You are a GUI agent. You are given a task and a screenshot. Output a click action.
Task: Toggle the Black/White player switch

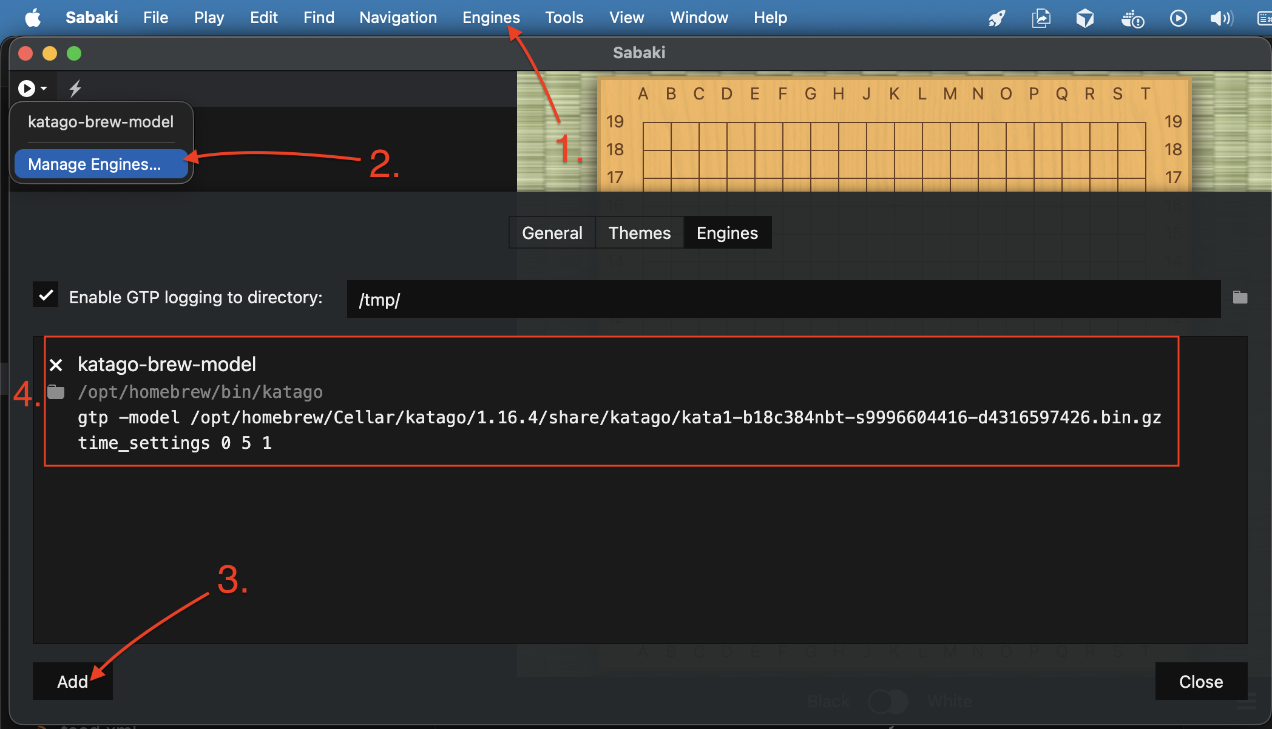pos(888,702)
